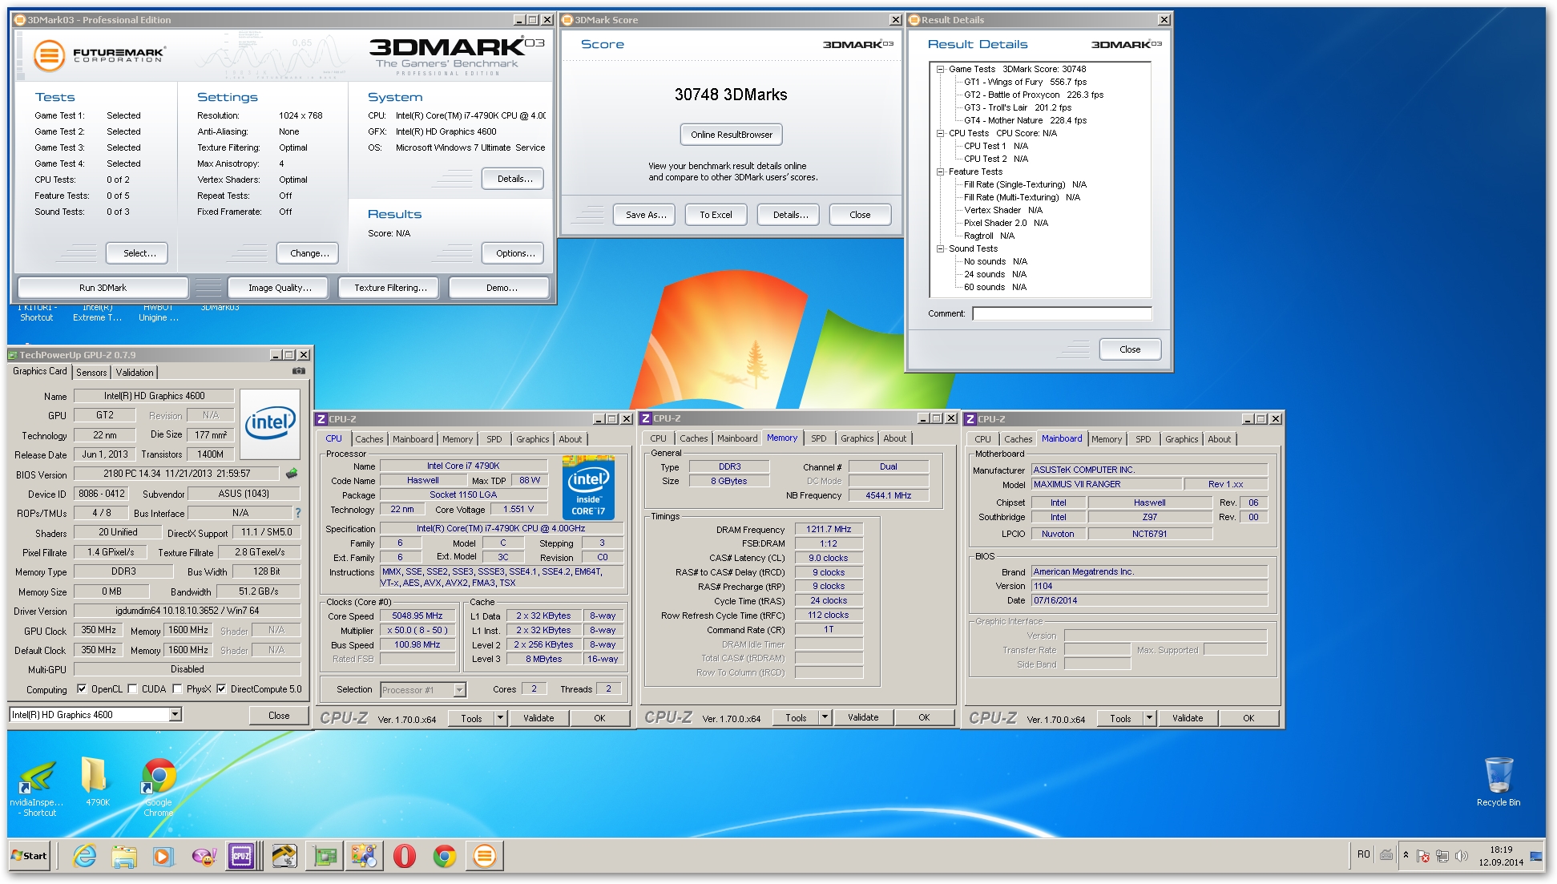
Task: Click the Chrome icon in the taskbar
Action: click(x=444, y=856)
